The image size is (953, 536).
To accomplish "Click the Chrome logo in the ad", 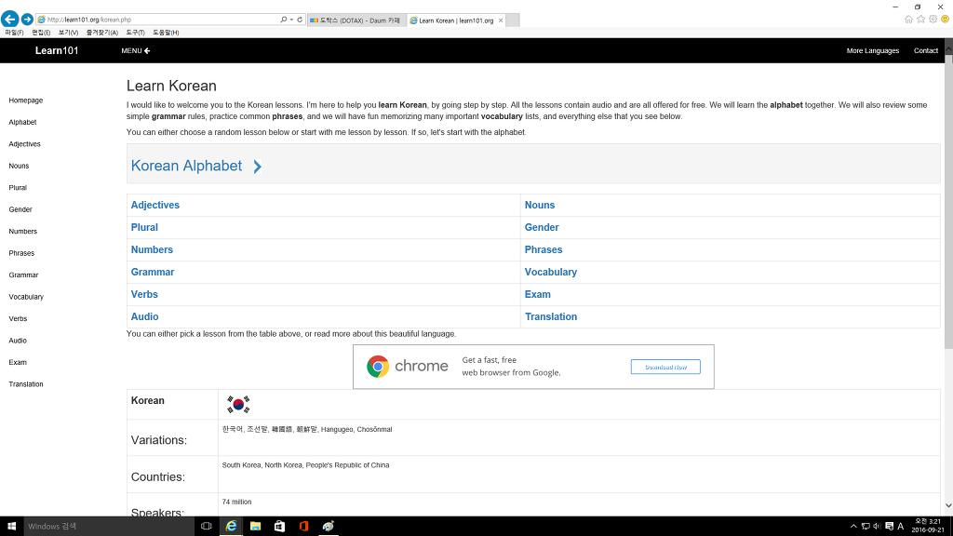I will pos(378,367).
